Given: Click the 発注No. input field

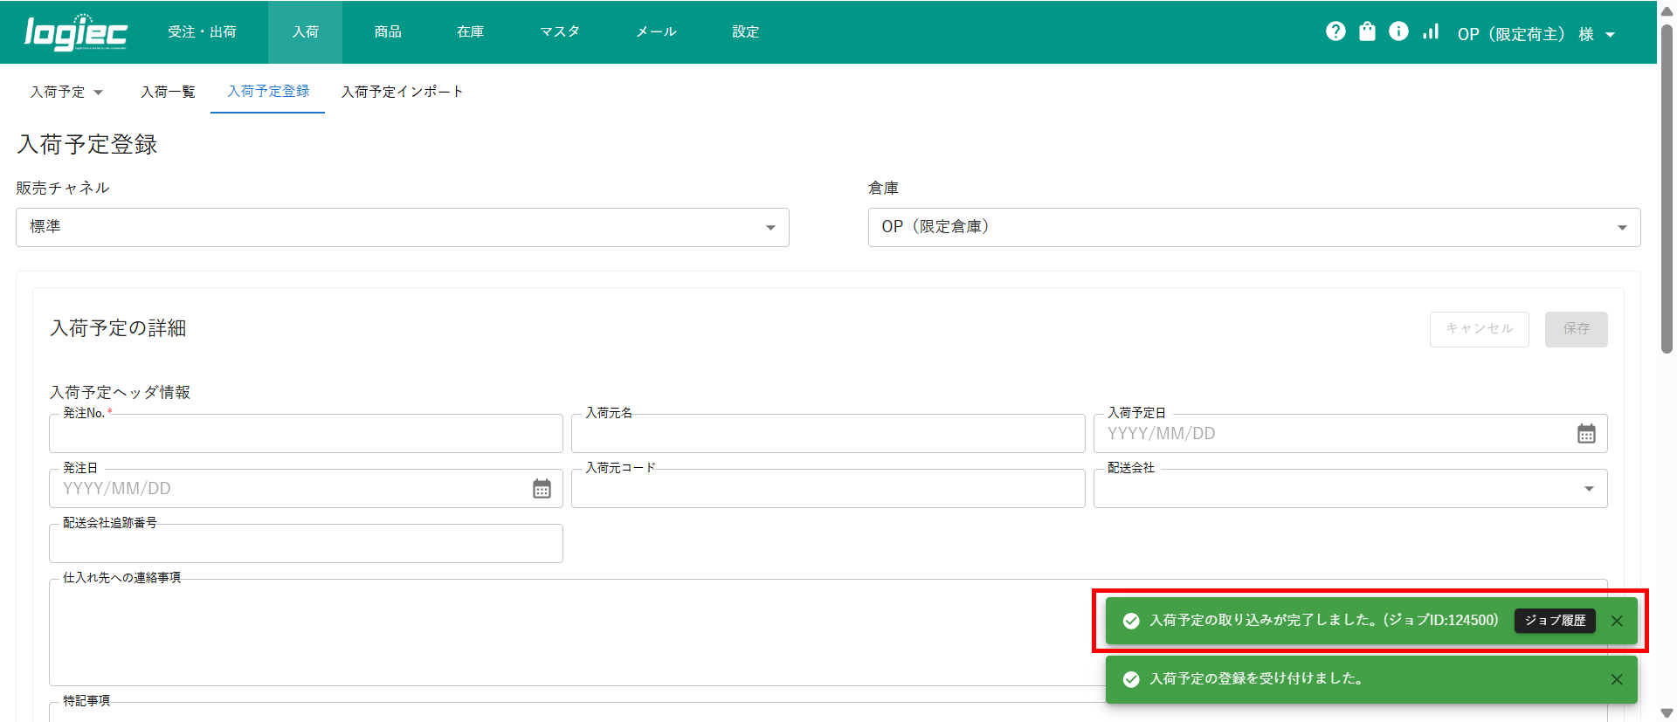Looking at the screenshot, I should click(306, 434).
